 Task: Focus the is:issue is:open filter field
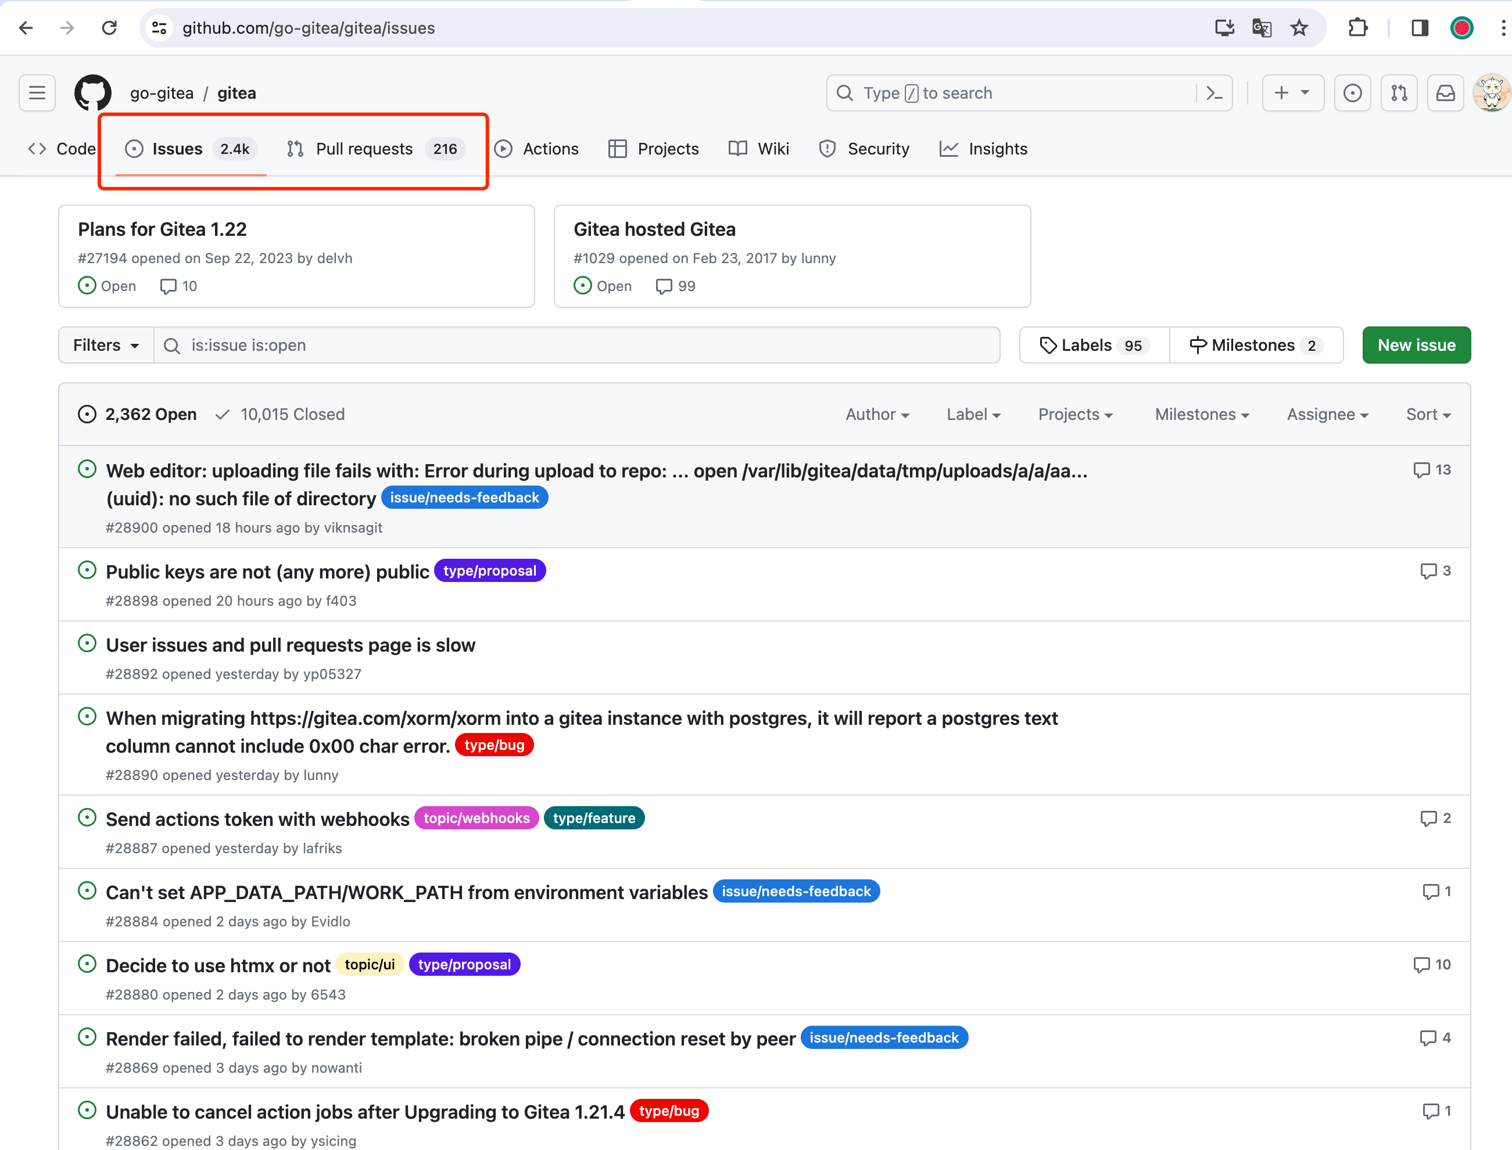[576, 345]
